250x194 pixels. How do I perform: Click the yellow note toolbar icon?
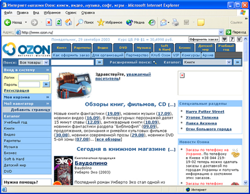click(x=201, y=22)
